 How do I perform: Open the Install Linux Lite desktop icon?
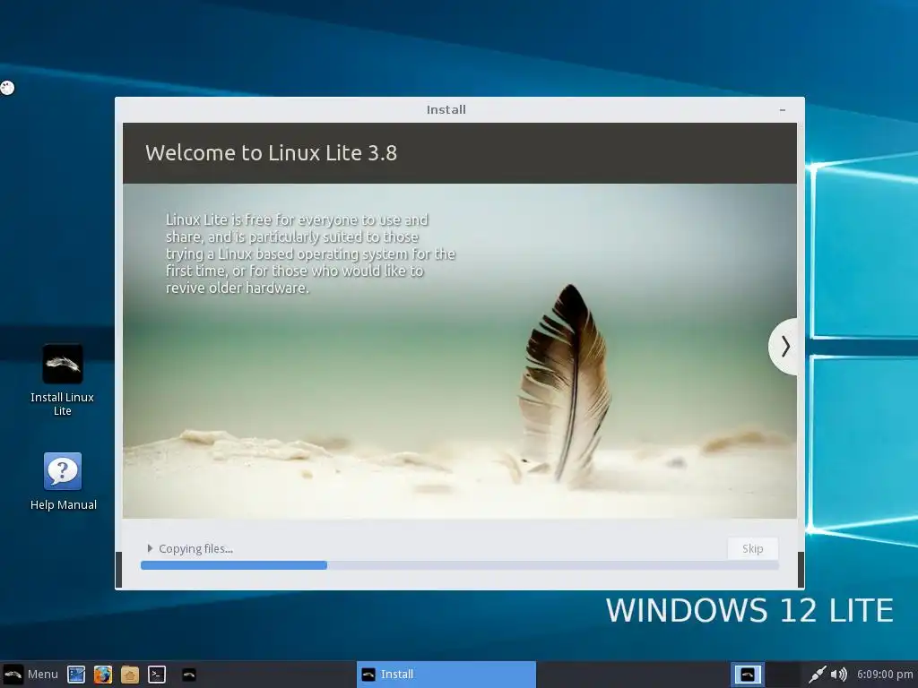(63, 380)
